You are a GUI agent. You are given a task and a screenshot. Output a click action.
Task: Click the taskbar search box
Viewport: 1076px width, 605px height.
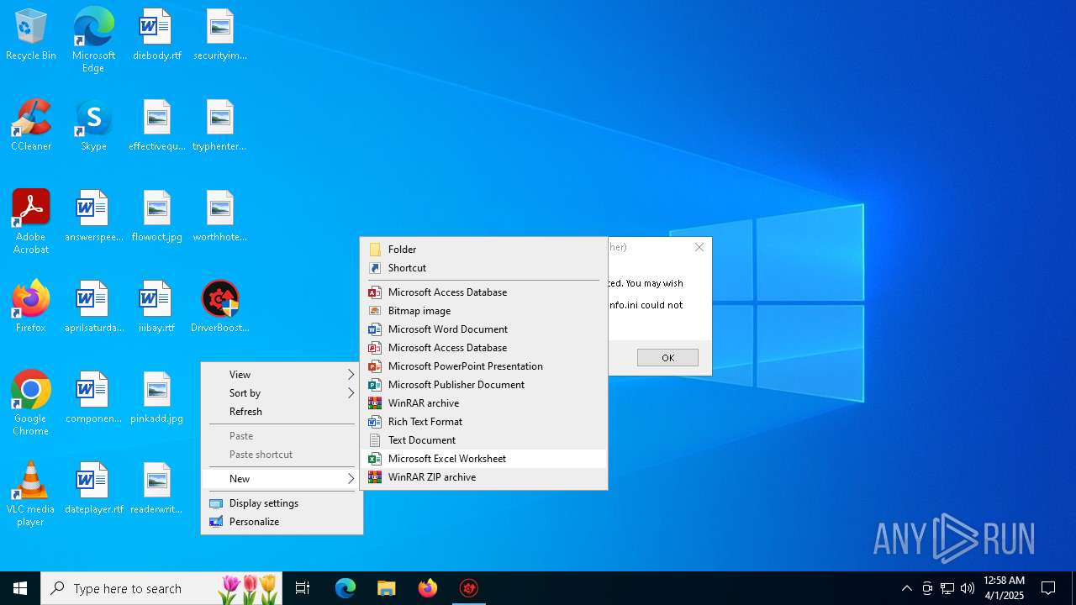click(x=161, y=588)
